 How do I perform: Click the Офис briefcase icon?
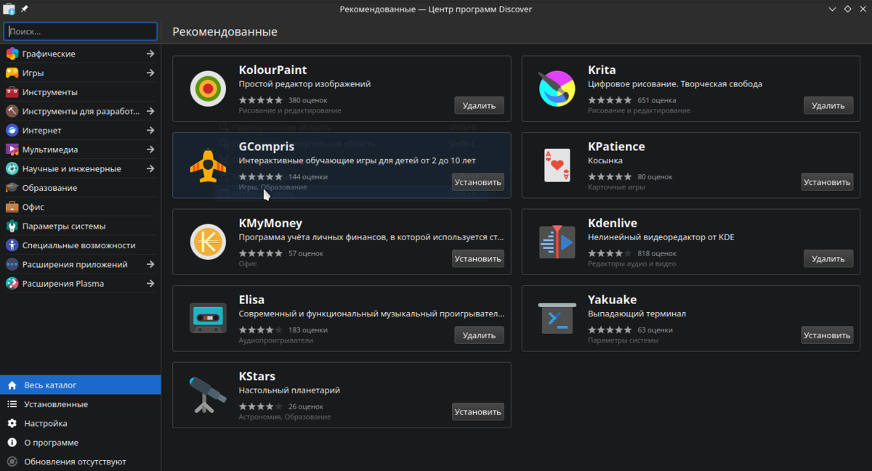(x=12, y=207)
